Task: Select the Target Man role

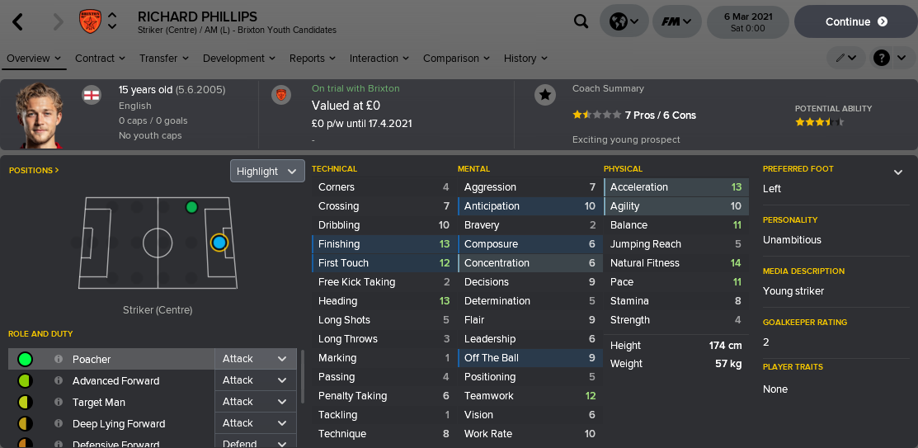Action: point(99,403)
